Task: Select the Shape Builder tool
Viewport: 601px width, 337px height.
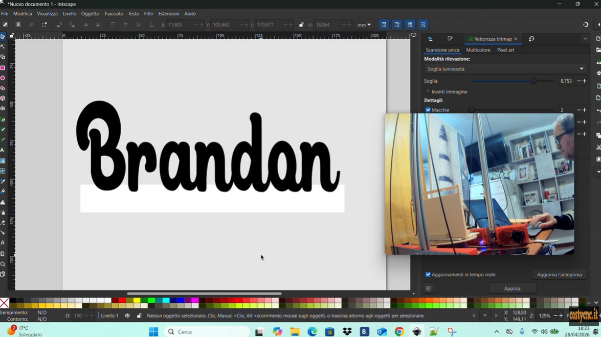Action: click(3, 57)
